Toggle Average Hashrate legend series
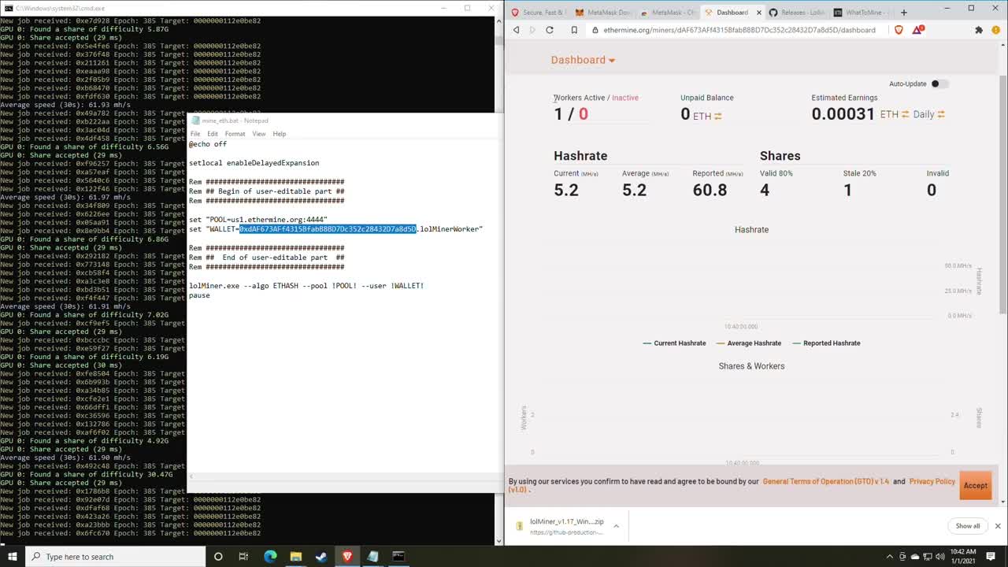 (x=749, y=343)
